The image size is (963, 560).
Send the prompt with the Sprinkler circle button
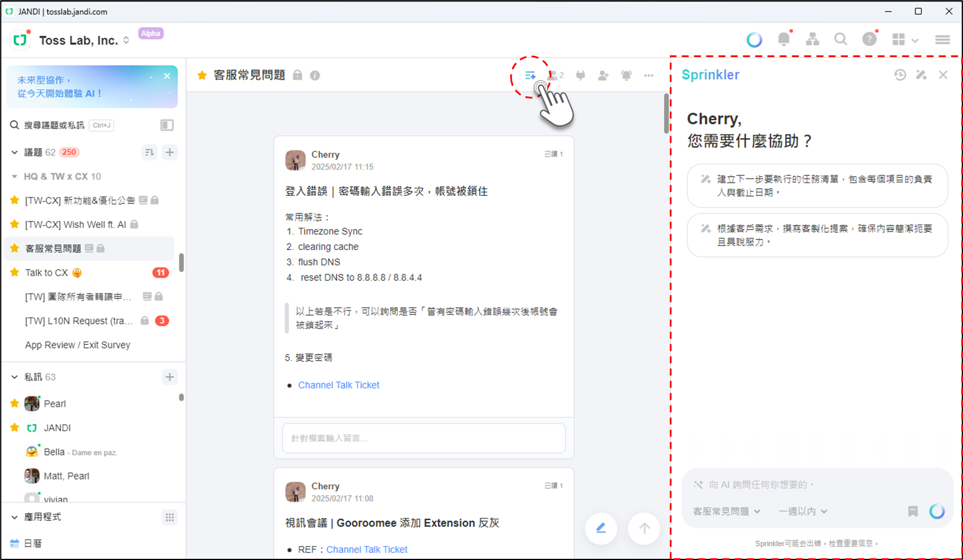(x=937, y=511)
